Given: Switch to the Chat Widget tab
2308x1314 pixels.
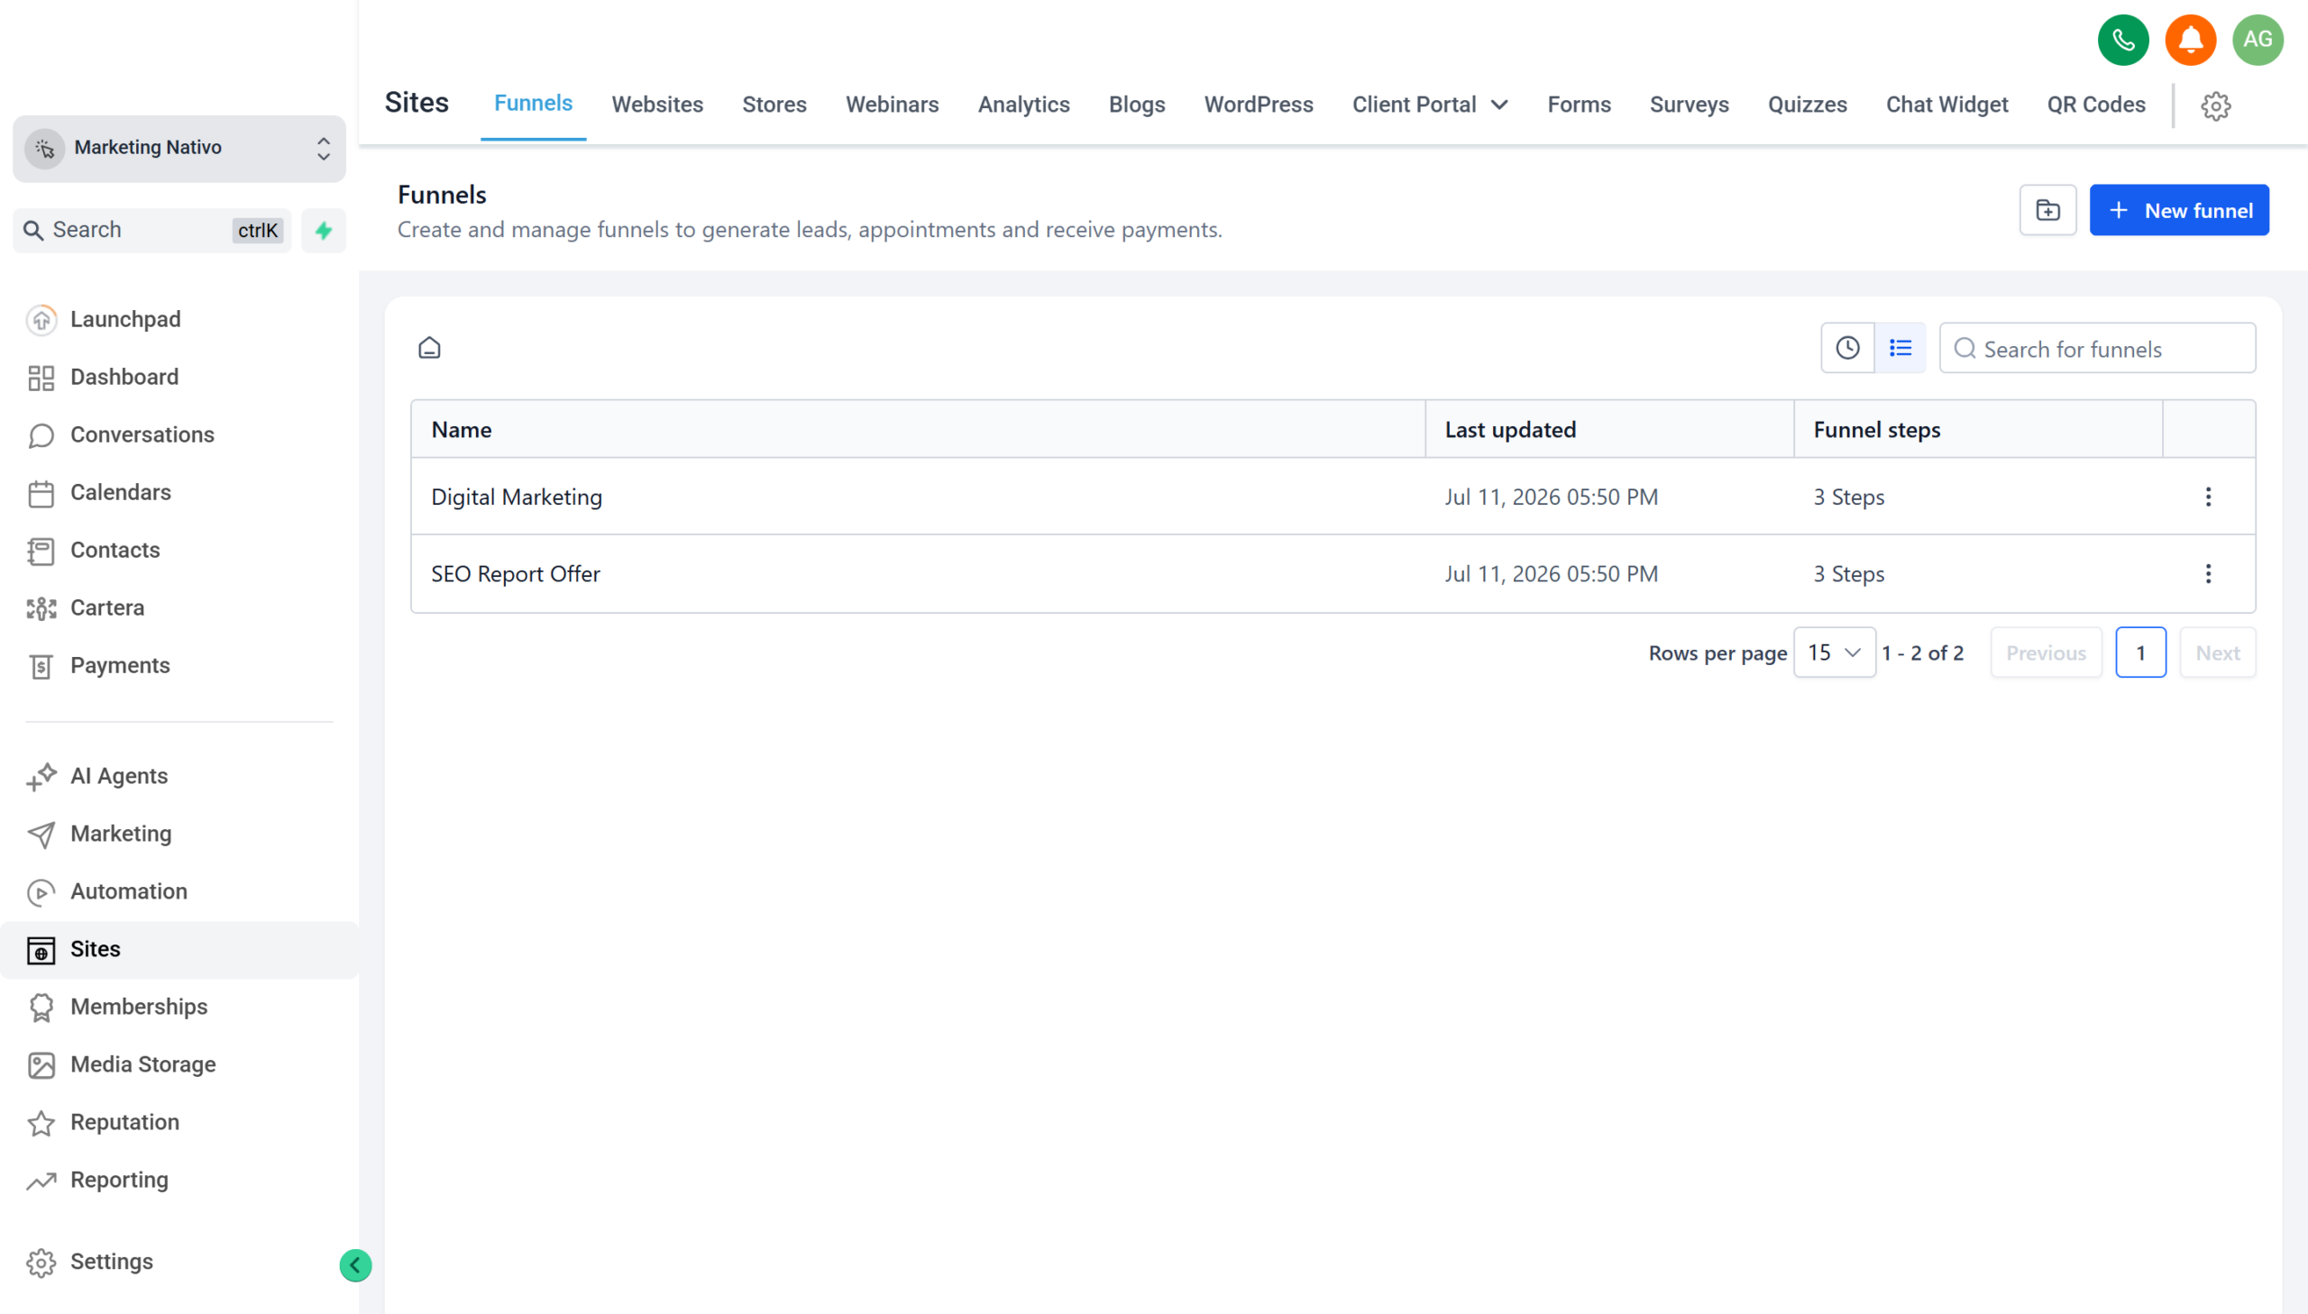Looking at the screenshot, I should (x=1947, y=105).
